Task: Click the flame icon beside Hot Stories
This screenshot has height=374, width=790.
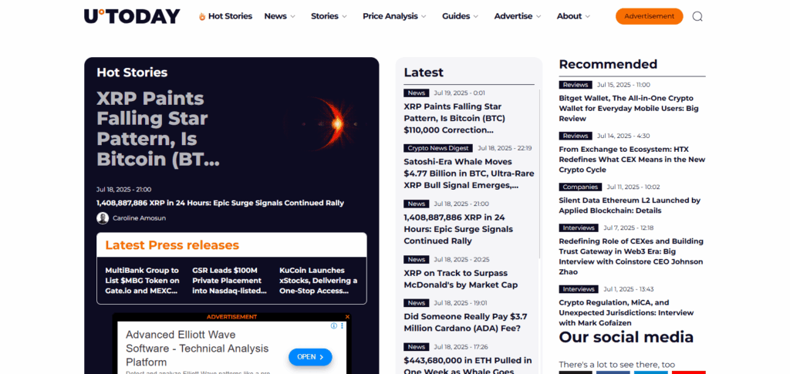Action: (x=202, y=17)
